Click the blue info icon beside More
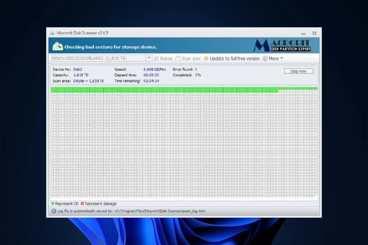 265,58
